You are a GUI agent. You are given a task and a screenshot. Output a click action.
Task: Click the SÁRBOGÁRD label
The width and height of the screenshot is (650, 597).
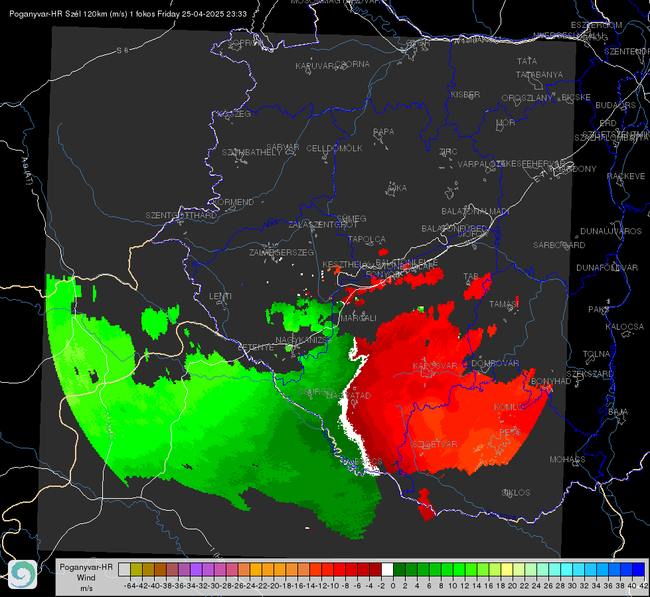559,245
